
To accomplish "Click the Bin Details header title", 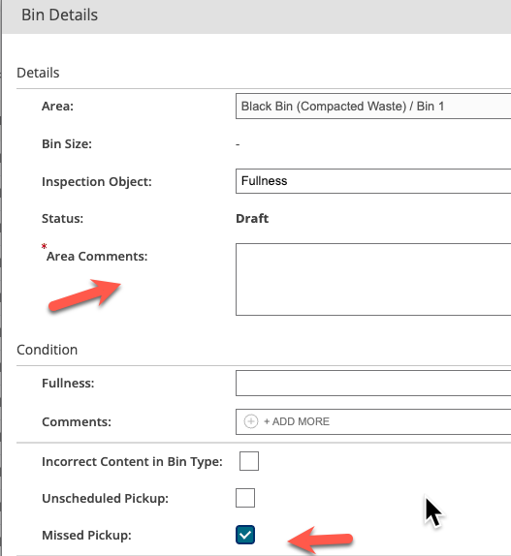I will (x=59, y=15).
